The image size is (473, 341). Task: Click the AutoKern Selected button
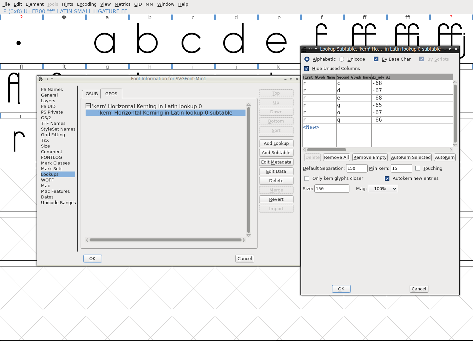click(411, 157)
